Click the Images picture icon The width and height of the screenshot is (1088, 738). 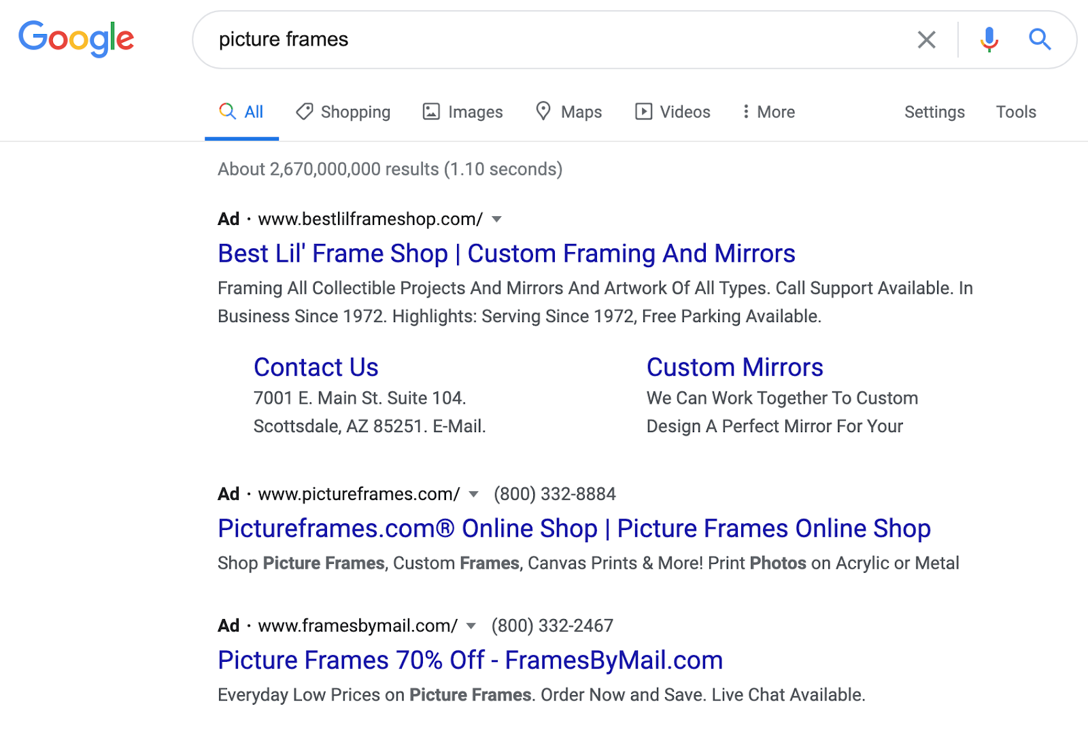(x=431, y=111)
